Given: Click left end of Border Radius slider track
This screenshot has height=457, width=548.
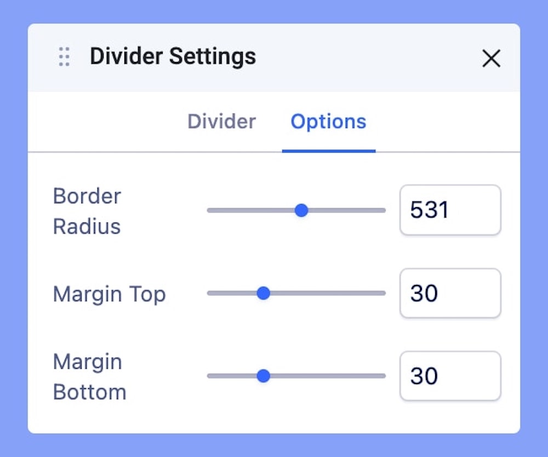Looking at the screenshot, I should [x=210, y=210].
